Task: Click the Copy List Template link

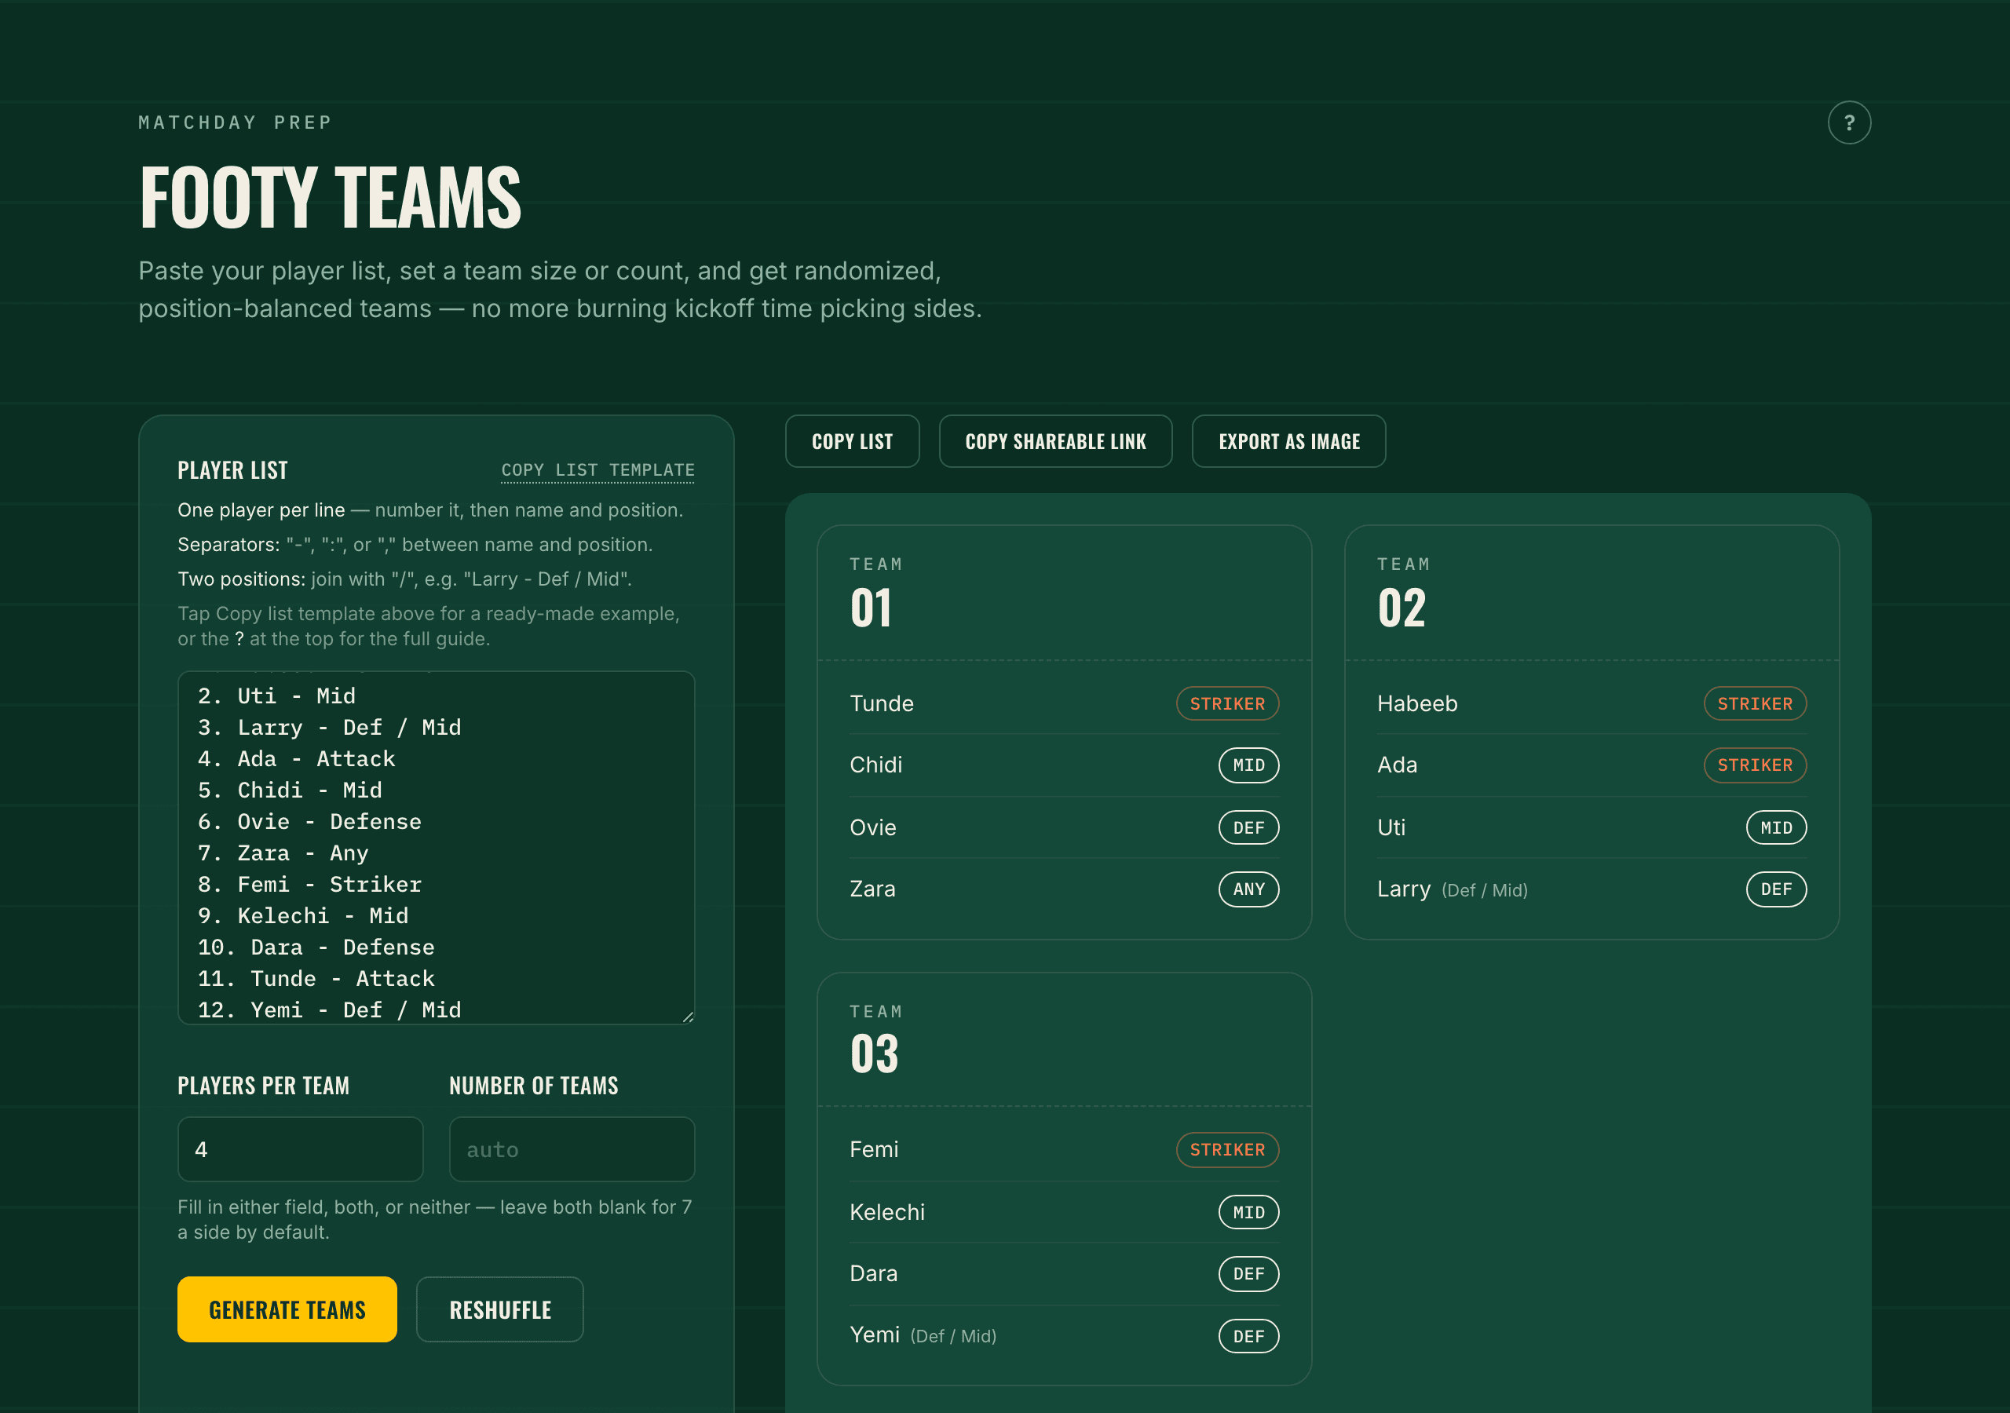Action: [598, 470]
